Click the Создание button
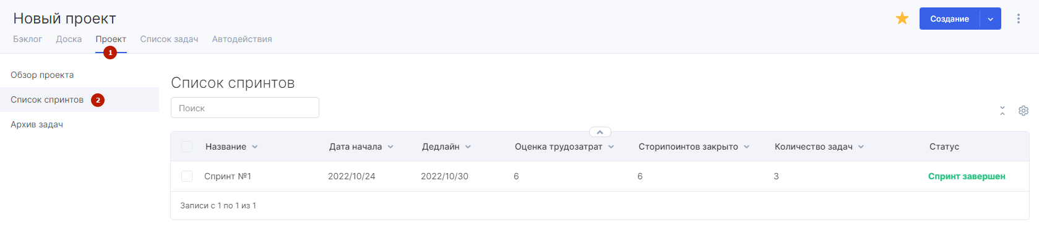This screenshot has width=1039, height=238. pos(949,19)
